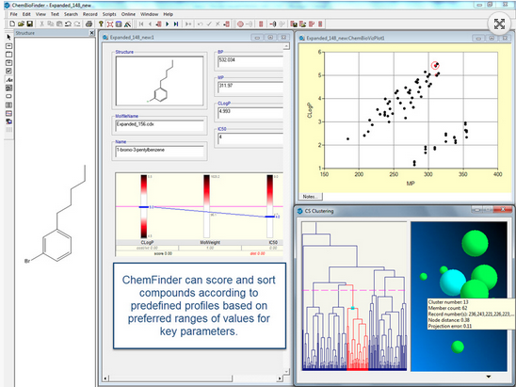The image size is (516, 387).
Task: Click the red circular query icon
Action: (x=240, y=24)
